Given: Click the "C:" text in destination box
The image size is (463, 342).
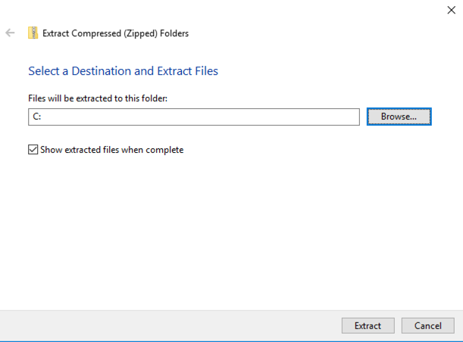Looking at the screenshot, I should tap(36, 117).
